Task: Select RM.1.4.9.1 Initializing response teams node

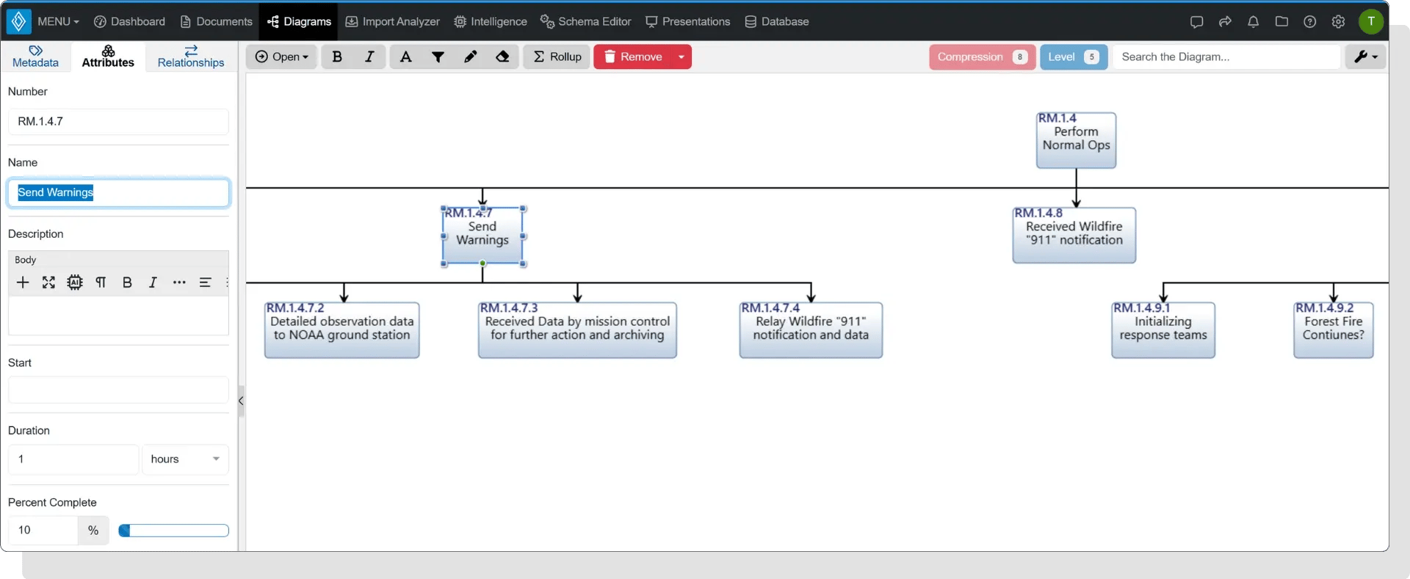Action: [1163, 329]
